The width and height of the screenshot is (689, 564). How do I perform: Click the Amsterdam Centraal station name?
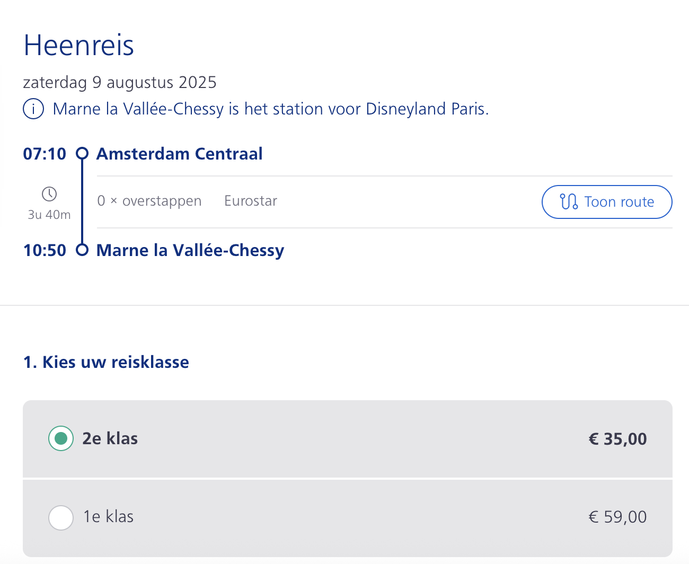[x=179, y=154]
